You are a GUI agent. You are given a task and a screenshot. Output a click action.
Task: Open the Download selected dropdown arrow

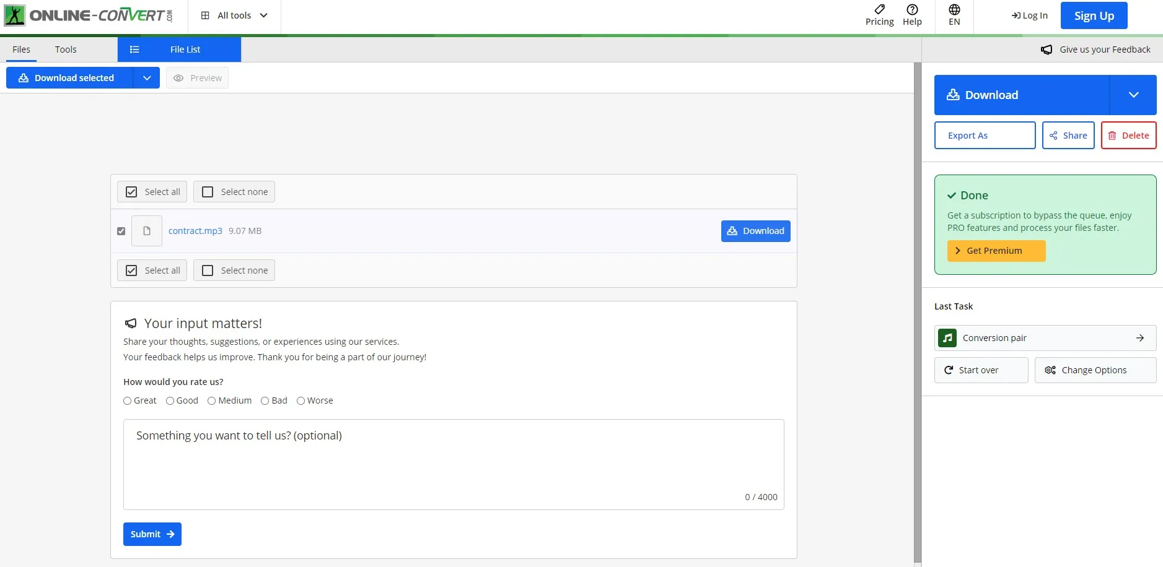coord(147,78)
